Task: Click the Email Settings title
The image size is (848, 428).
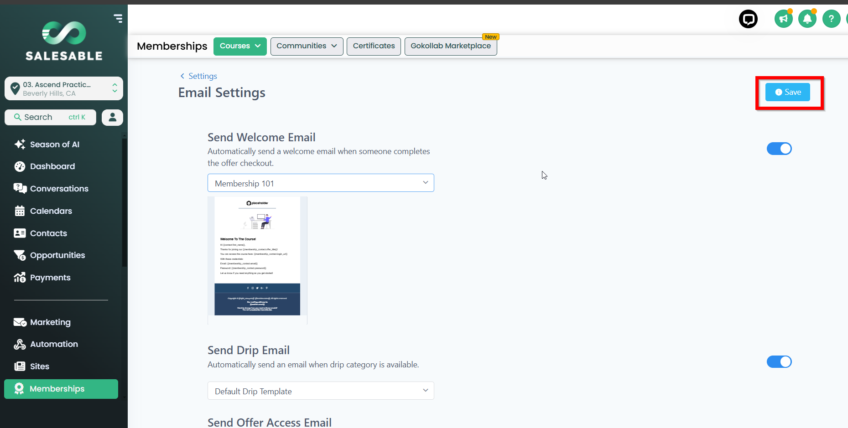Action: tap(222, 93)
